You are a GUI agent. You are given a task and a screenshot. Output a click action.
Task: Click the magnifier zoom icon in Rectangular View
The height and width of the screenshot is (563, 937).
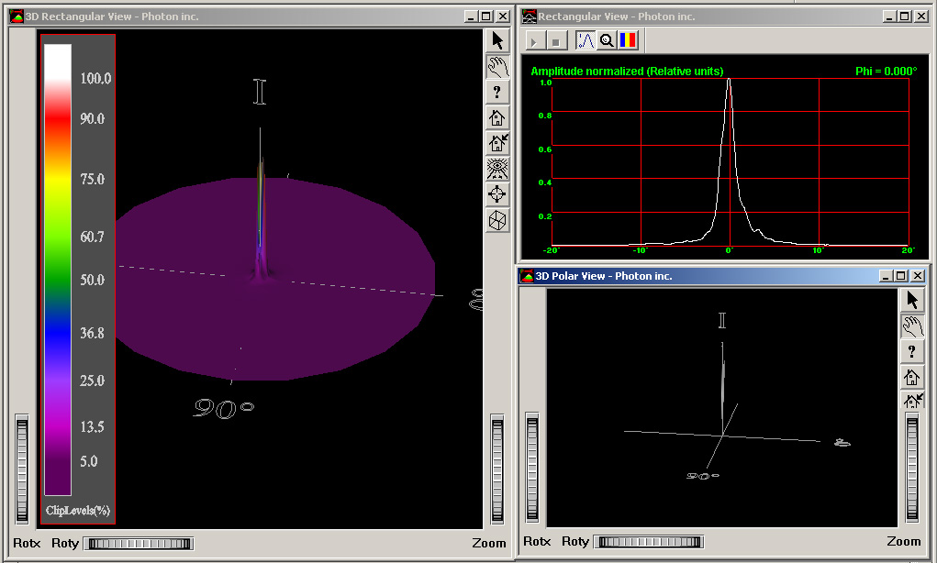click(x=606, y=40)
